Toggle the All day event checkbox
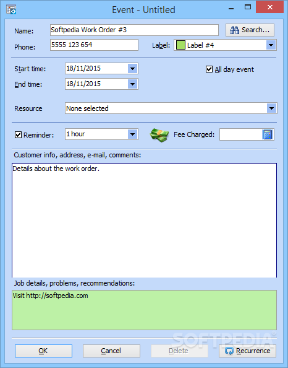This screenshot has width=288, height=368. 209,69
